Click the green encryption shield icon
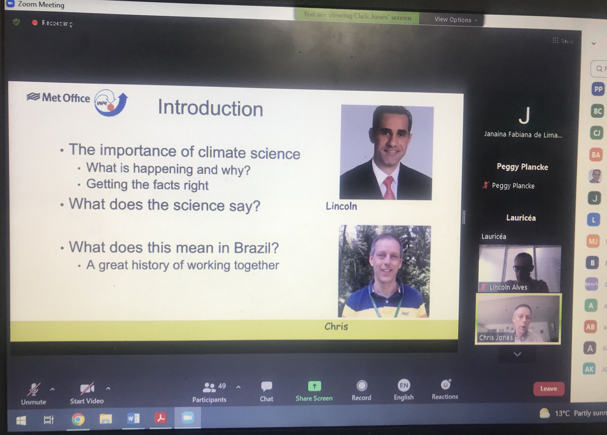 pyautogui.click(x=17, y=22)
